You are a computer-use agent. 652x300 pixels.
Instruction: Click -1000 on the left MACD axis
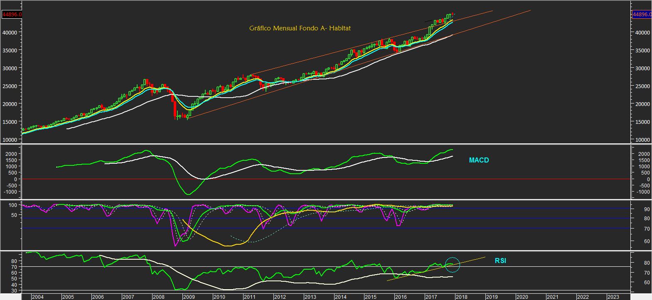[10, 192]
